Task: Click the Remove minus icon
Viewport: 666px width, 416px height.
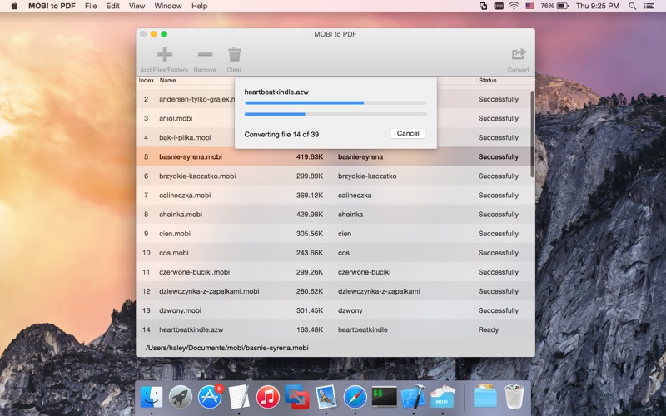Action: tap(205, 54)
